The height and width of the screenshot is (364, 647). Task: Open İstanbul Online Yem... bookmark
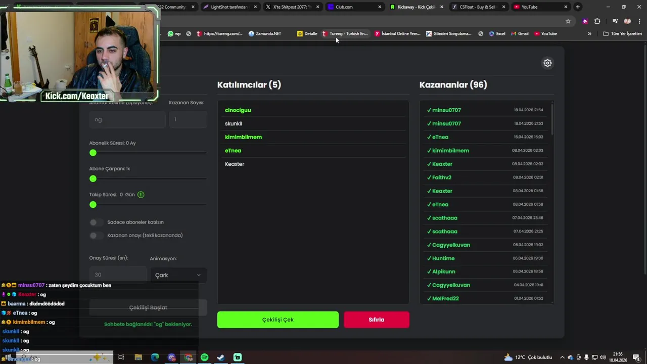click(x=397, y=34)
